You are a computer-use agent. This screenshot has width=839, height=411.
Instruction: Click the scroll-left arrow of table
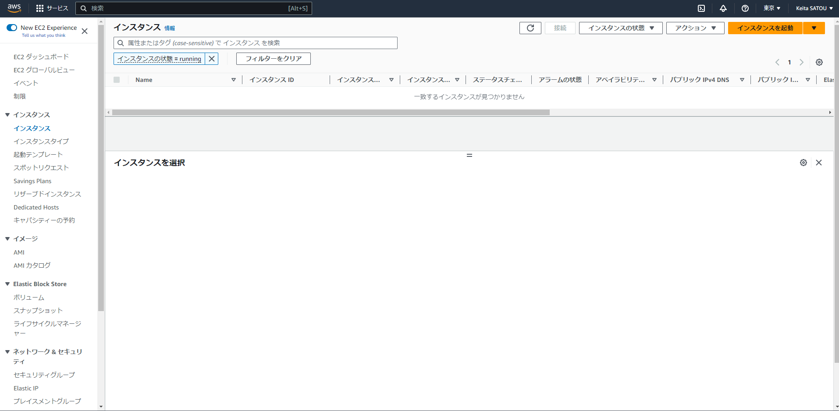[x=109, y=113]
